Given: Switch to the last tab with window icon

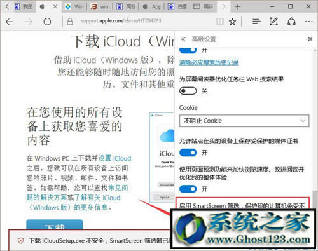Looking at the screenshot, I should (x=204, y=7).
